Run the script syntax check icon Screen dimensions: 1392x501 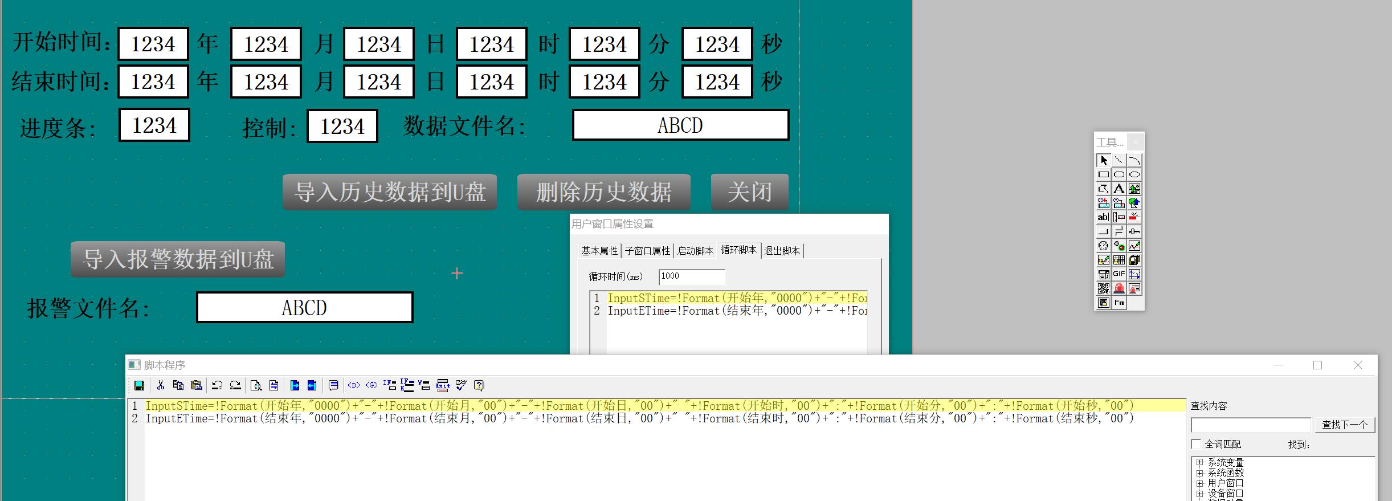[x=461, y=385]
